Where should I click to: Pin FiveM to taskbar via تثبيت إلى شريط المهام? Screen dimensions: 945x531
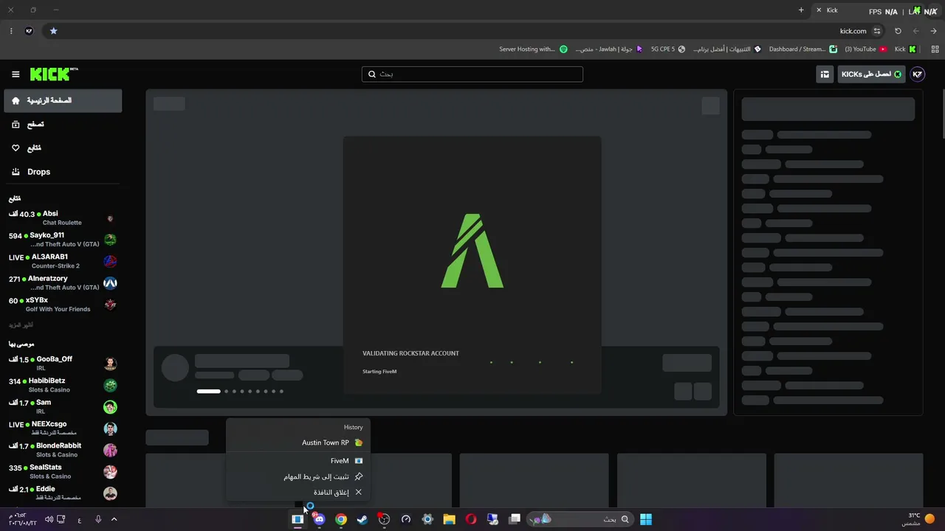click(x=298, y=476)
